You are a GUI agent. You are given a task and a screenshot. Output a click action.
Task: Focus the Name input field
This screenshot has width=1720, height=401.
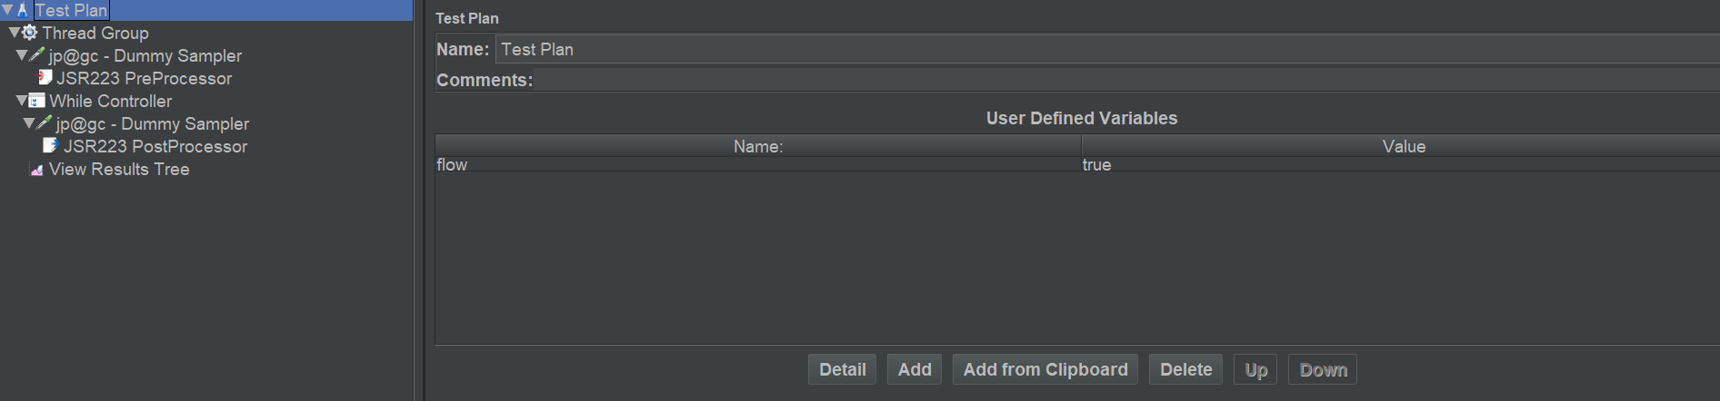pyautogui.click(x=1107, y=49)
